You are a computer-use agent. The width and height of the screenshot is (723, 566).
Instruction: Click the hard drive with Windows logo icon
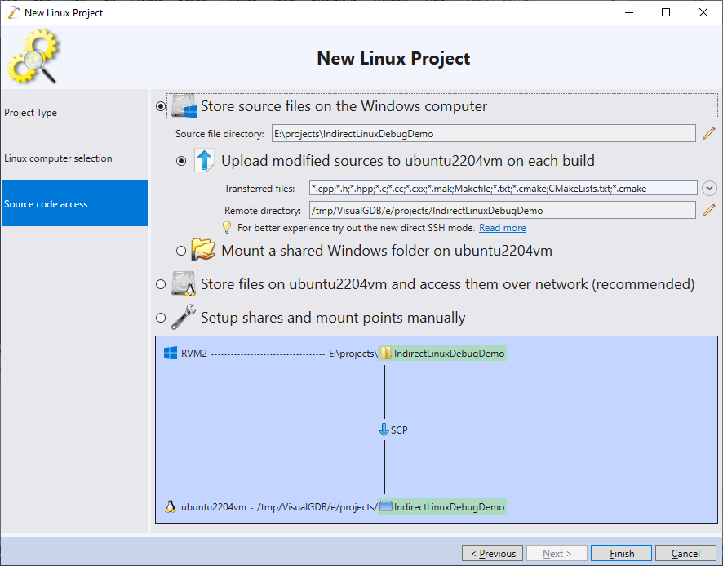184,105
